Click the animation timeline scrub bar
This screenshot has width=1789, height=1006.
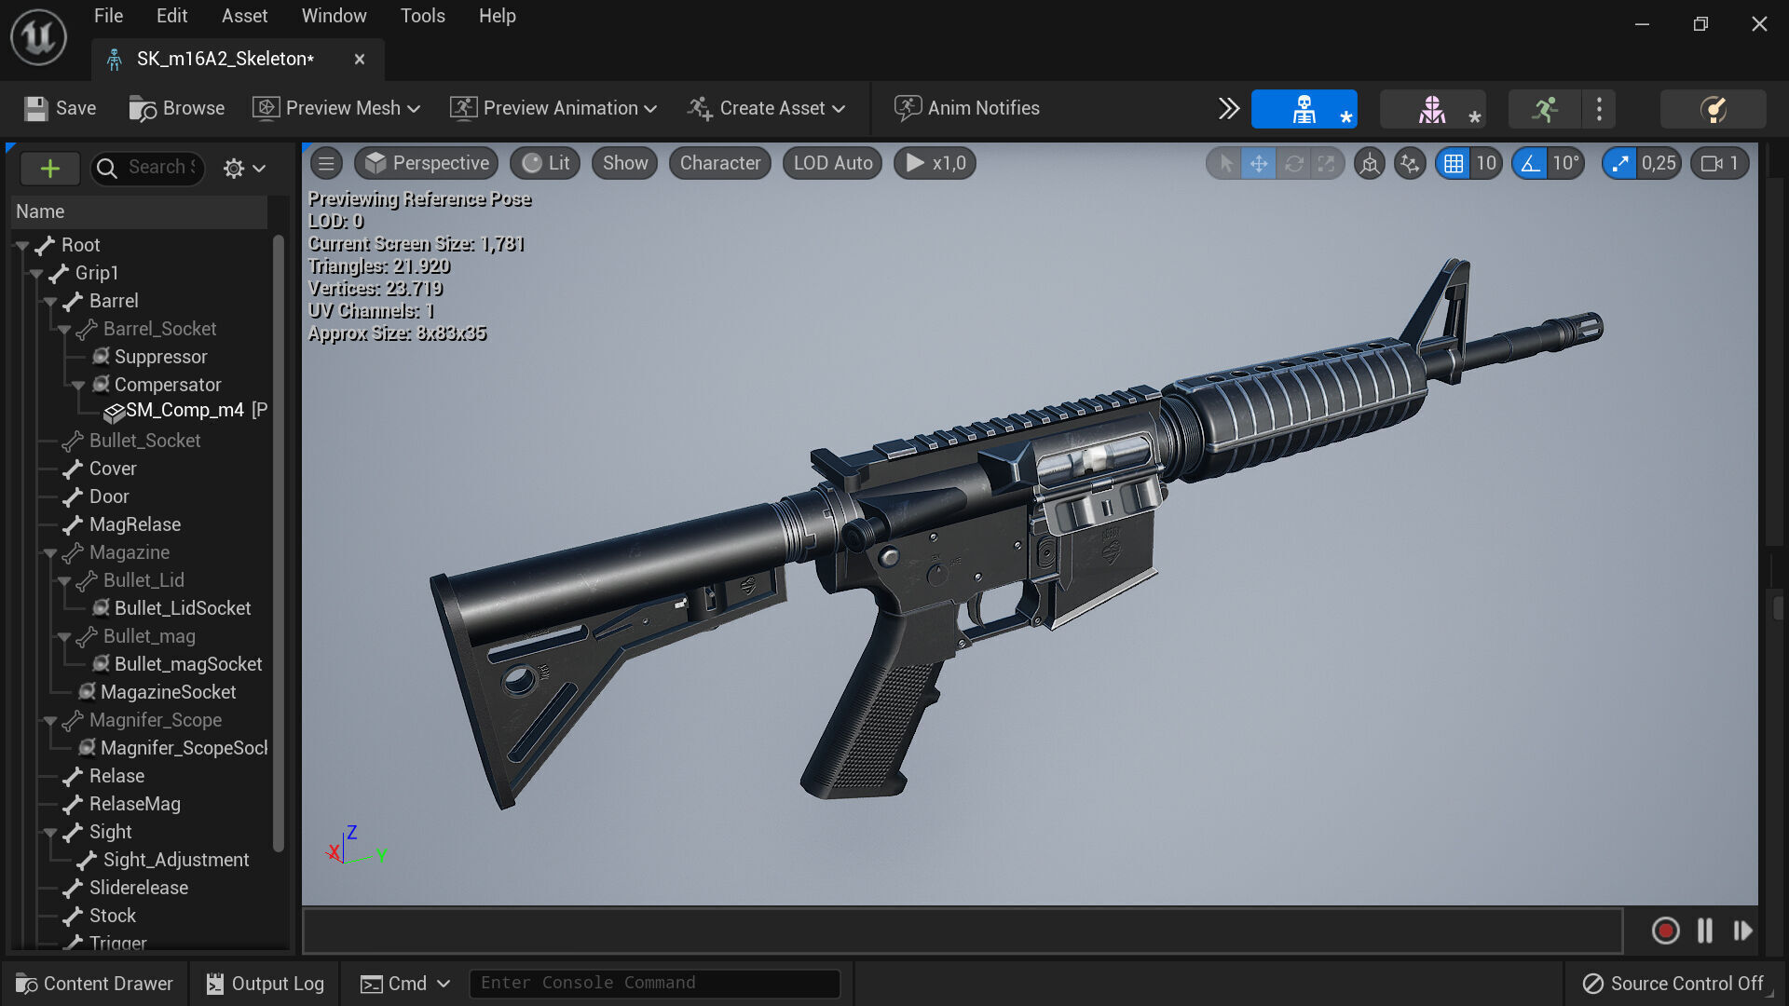click(962, 931)
